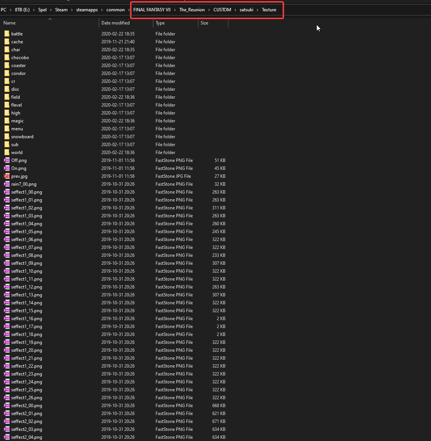The width and height of the screenshot is (431, 441).
Task: Navigate to the steamapps breadcrumb
Action: 87,10
